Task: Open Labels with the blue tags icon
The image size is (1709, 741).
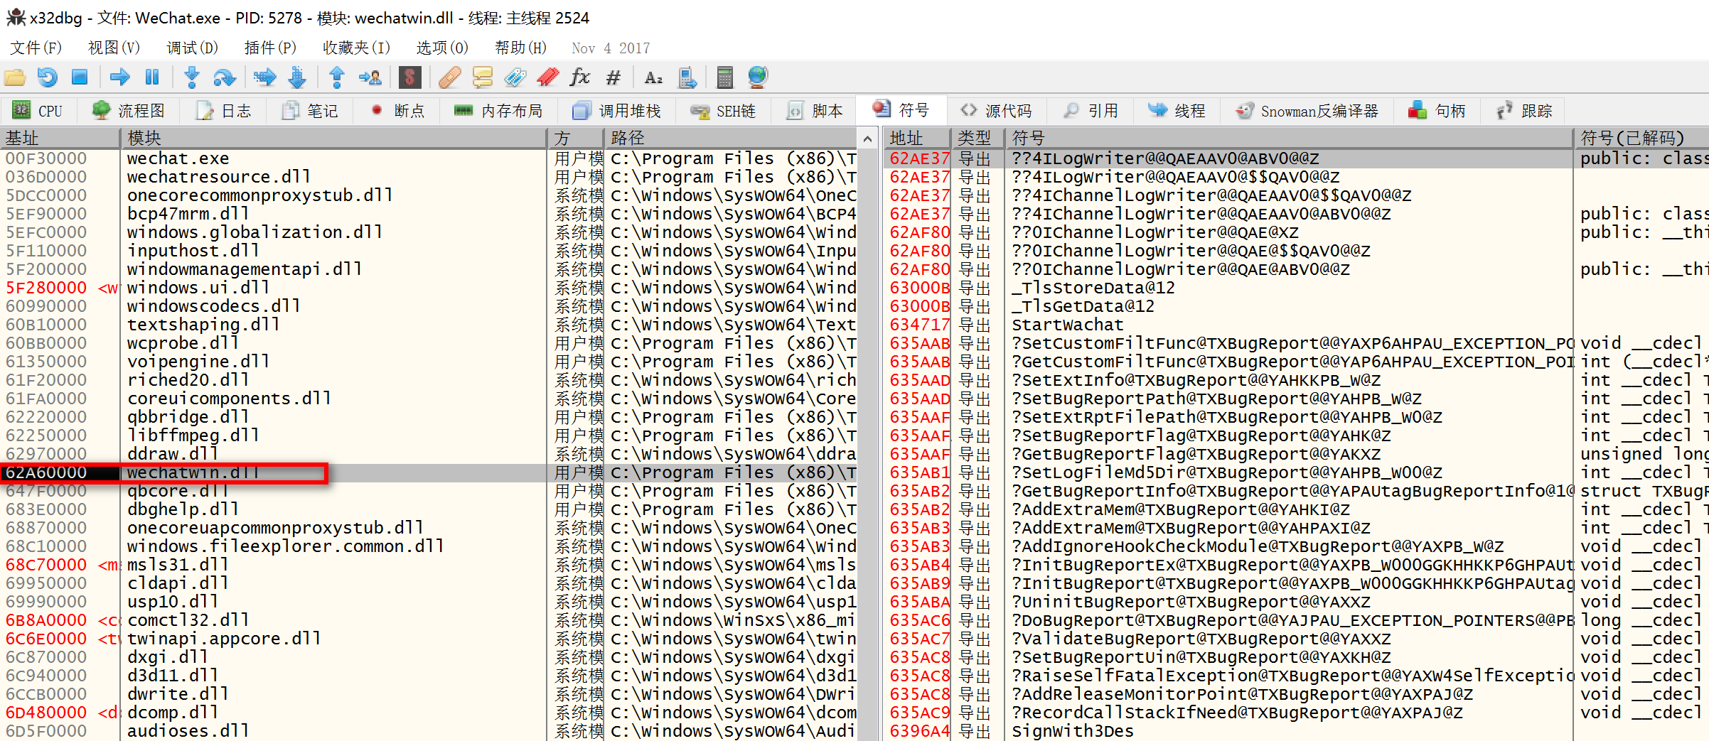Action: point(515,77)
